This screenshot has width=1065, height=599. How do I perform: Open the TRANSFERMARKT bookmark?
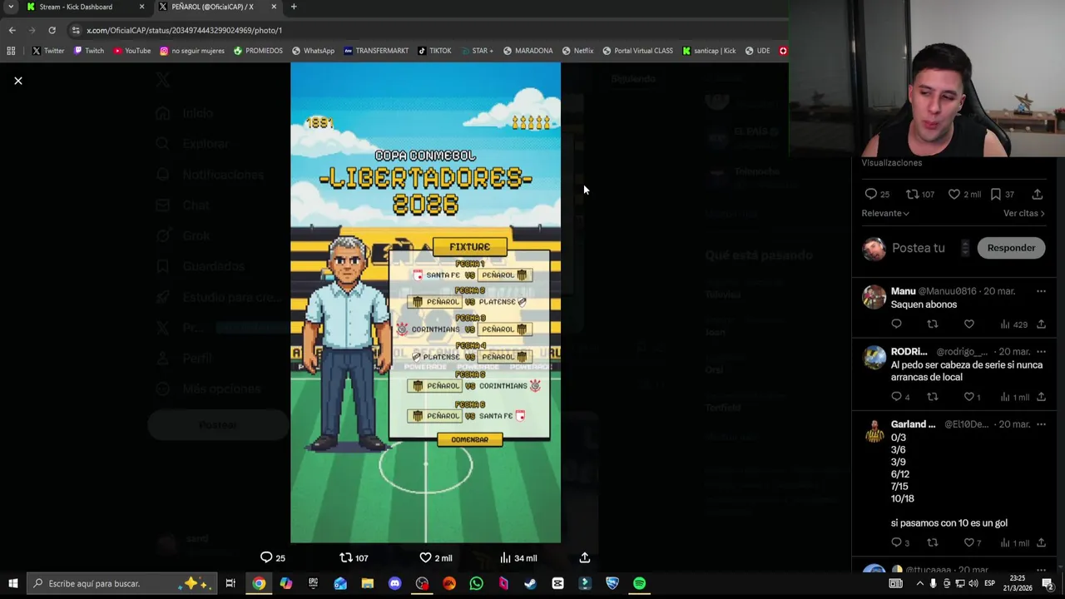click(376, 51)
